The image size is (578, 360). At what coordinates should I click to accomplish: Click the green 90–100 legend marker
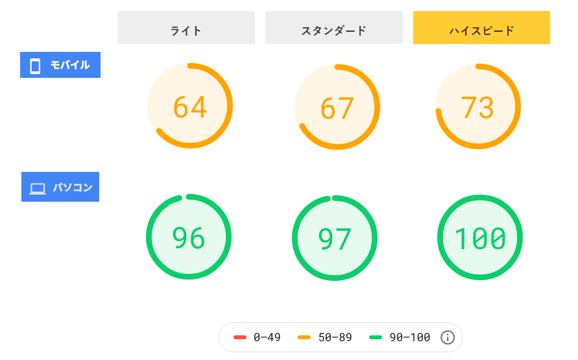click(376, 337)
